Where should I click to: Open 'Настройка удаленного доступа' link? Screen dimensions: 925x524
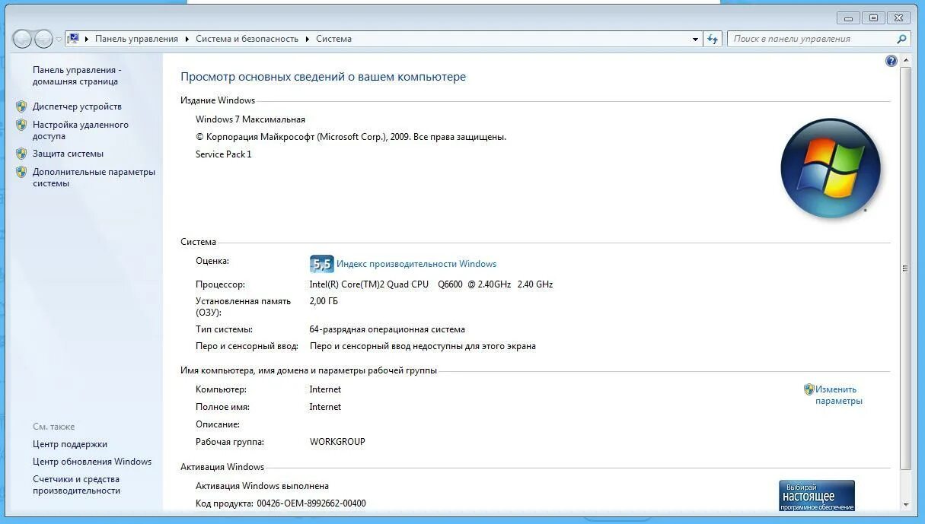(81, 130)
